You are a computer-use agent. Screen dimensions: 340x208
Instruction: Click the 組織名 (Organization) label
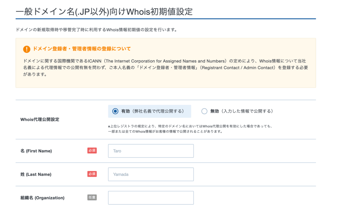[x=42, y=198]
